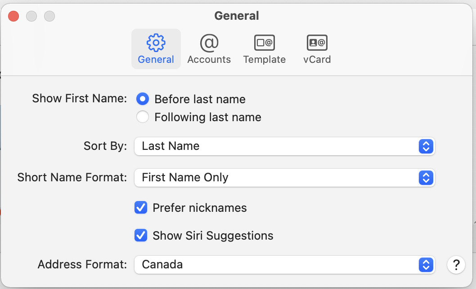Select Before last name radio button
The width and height of the screenshot is (476, 289).
[x=143, y=99]
